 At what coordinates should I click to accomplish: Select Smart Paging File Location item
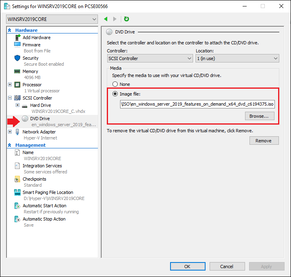tap(48, 192)
